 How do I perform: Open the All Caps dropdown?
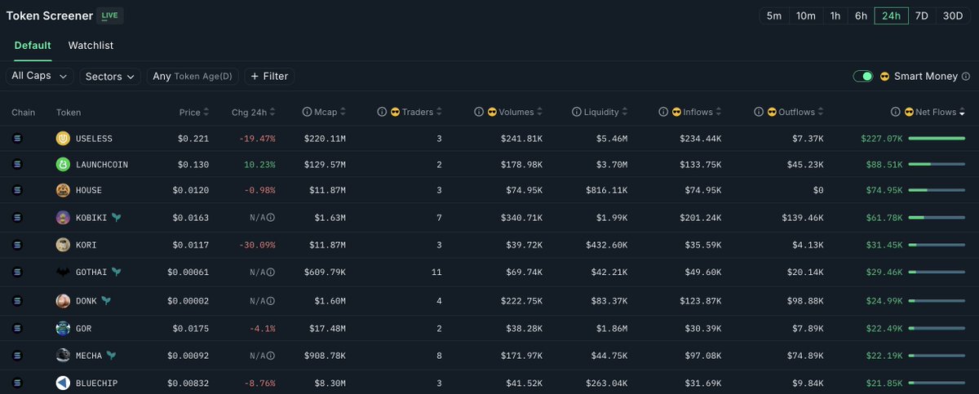(x=39, y=76)
